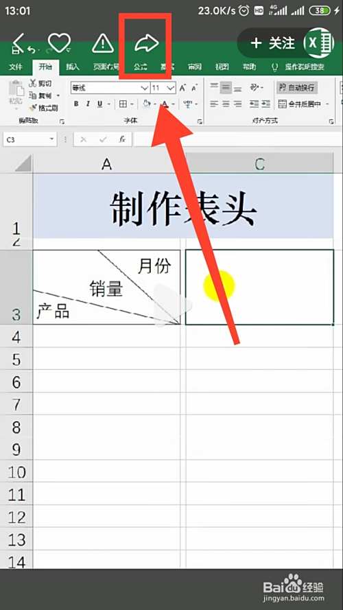
Task: Tap the + 关注 follow button
Action: coord(272,43)
